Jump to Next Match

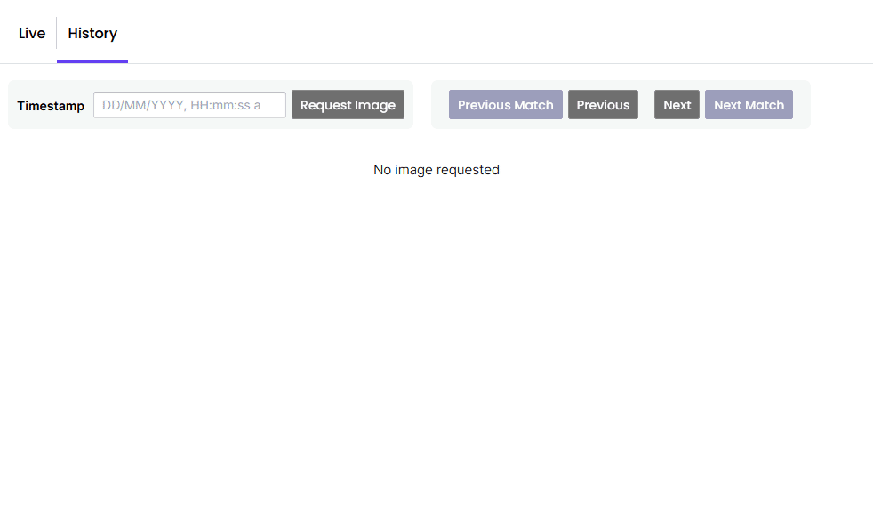click(x=749, y=105)
